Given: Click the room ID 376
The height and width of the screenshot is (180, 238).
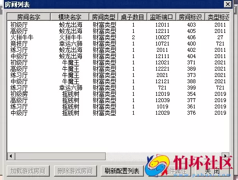Looking at the screenshot, I should (191, 113).
